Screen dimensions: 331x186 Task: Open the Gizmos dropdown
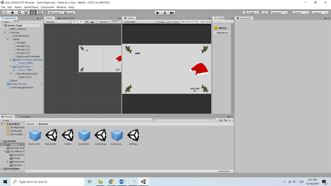tap(105, 22)
